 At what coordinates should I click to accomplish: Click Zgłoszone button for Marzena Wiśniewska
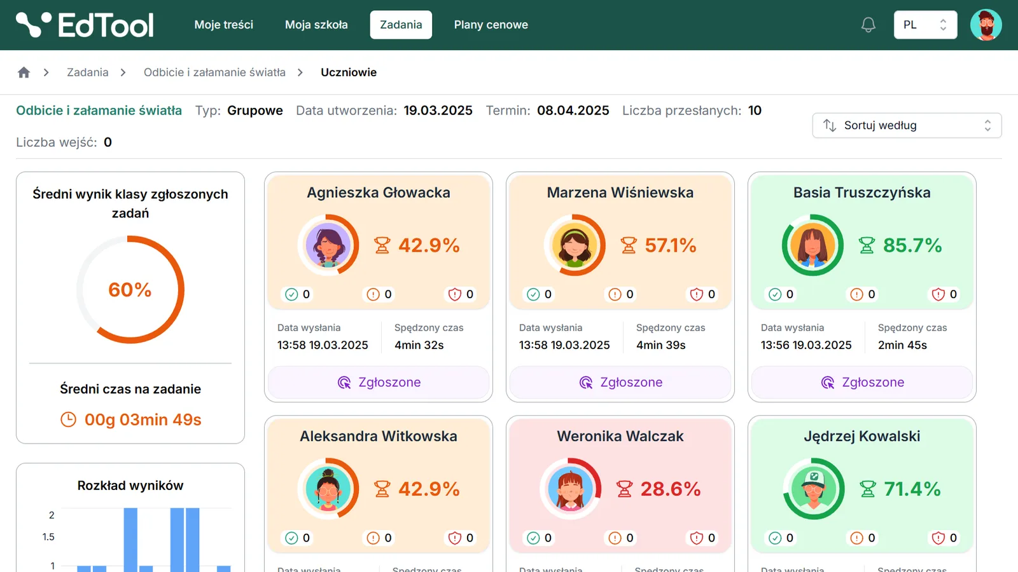620,383
